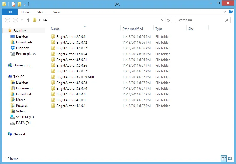Screen dimensions: 236x164
Task: Go up one folder level
Action: point(28,20)
